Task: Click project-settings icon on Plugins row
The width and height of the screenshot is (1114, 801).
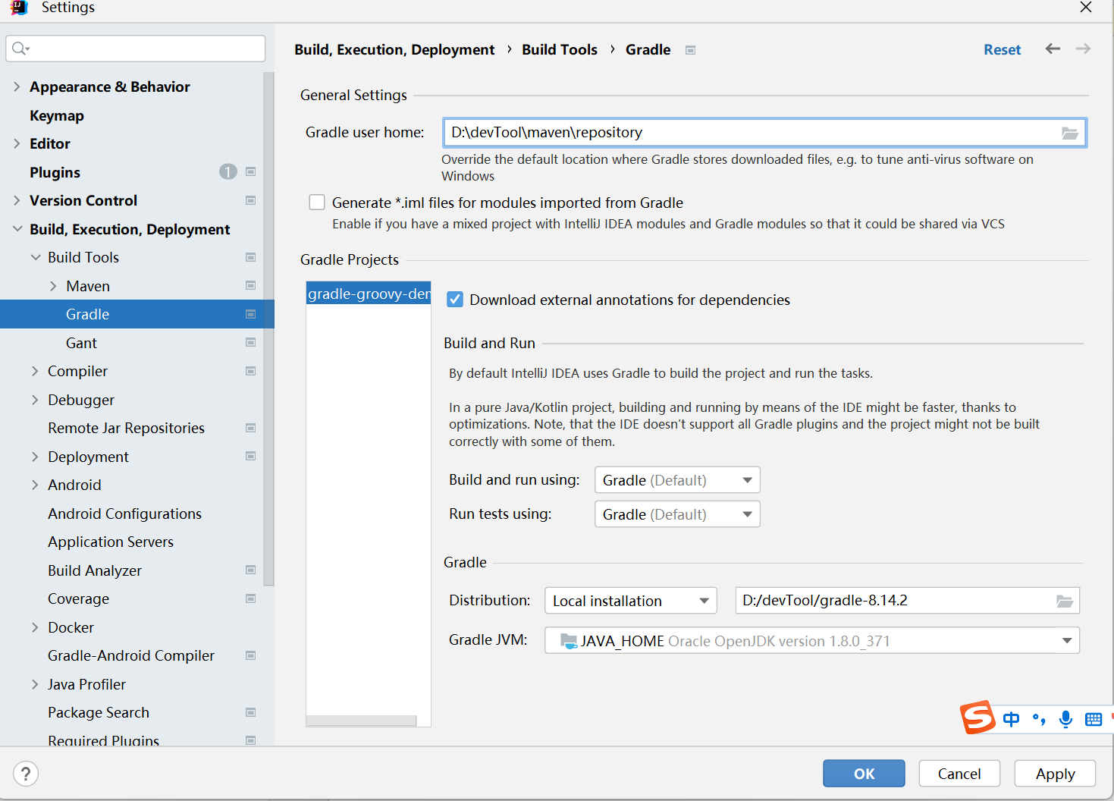Action: (x=250, y=172)
